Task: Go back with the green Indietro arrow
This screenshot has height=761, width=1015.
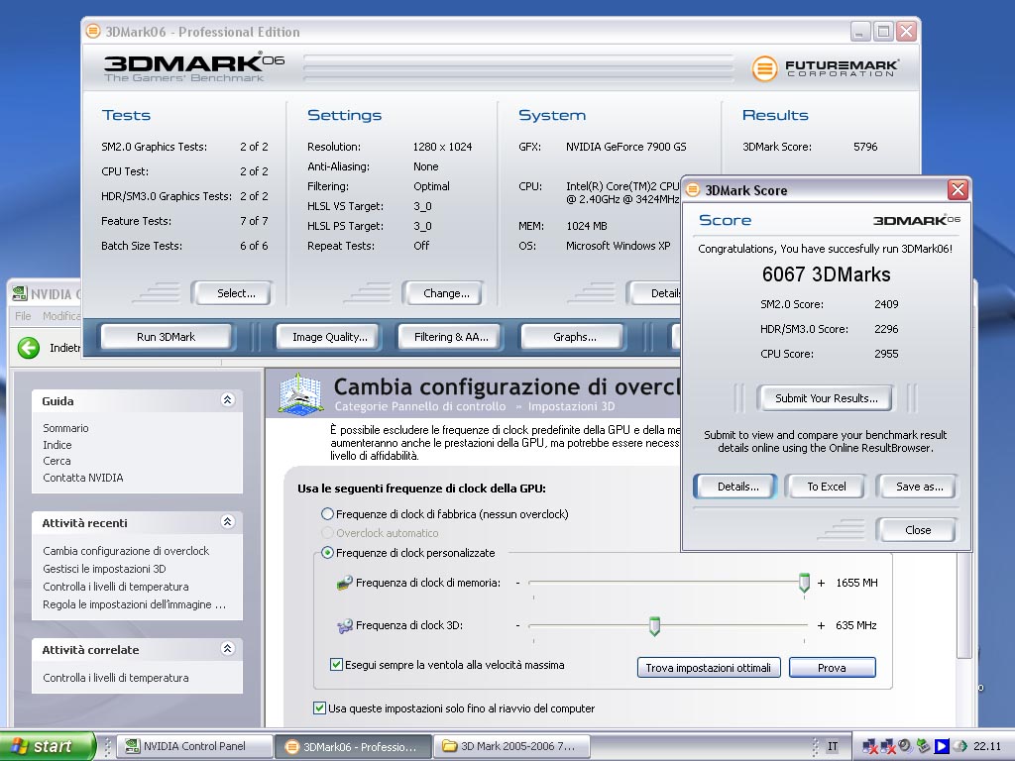Action: click(29, 348)
